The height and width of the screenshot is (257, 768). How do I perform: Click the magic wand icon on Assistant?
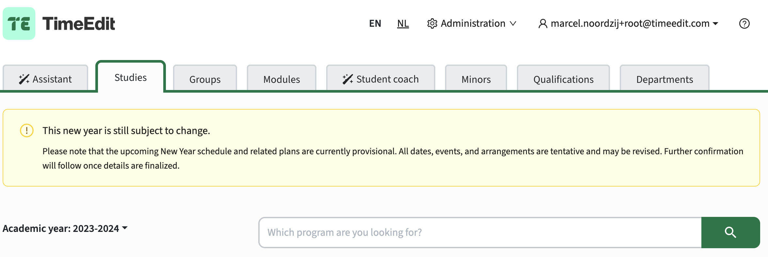tap(24, 79)
